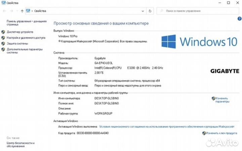Click the Windows 10 logo
Image resolution: width=242 pixels, height=151 pixels.
(x=199, y=41)
